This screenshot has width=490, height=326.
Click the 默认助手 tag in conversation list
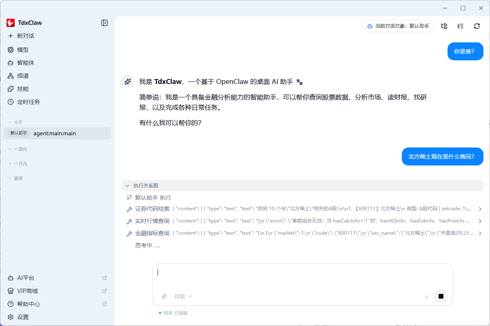19,133
